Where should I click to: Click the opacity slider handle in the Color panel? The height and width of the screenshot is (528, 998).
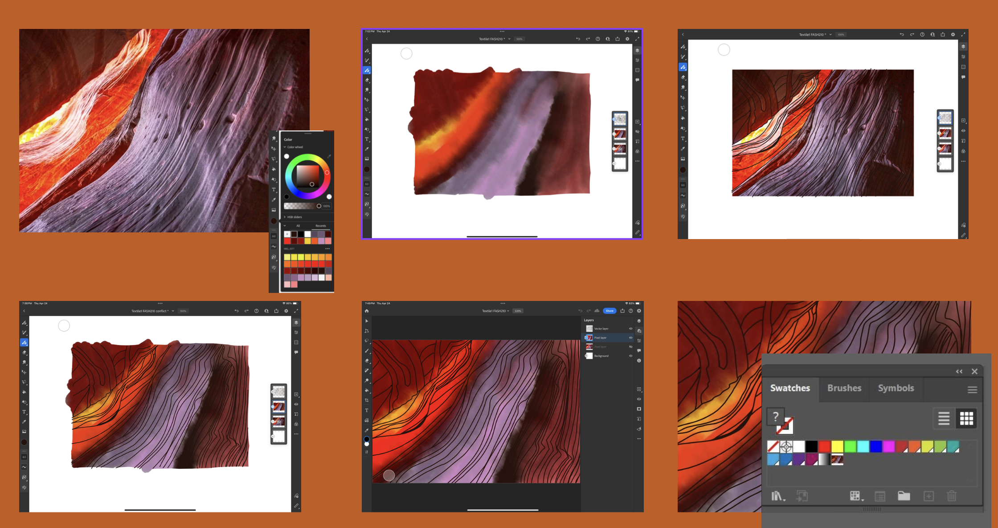(x=319, y=206)
